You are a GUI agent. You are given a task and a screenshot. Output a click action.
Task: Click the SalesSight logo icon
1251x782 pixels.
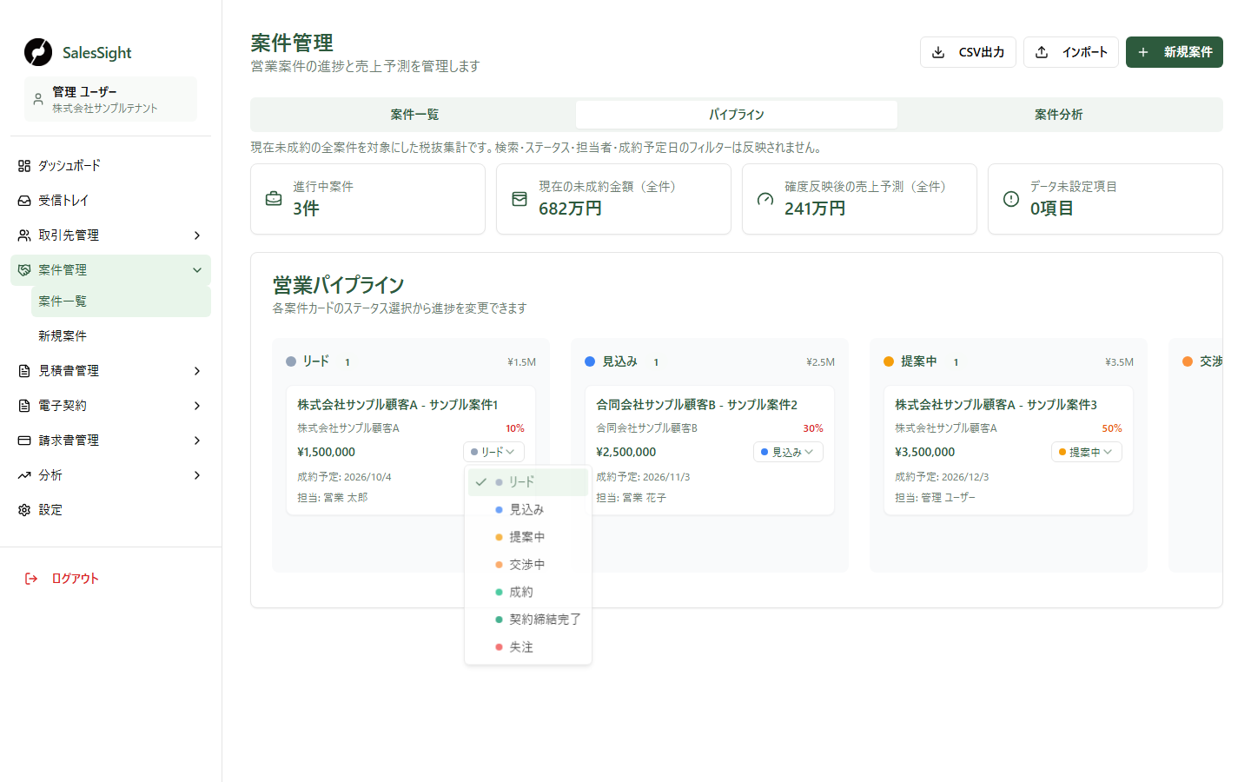[38, 52]
